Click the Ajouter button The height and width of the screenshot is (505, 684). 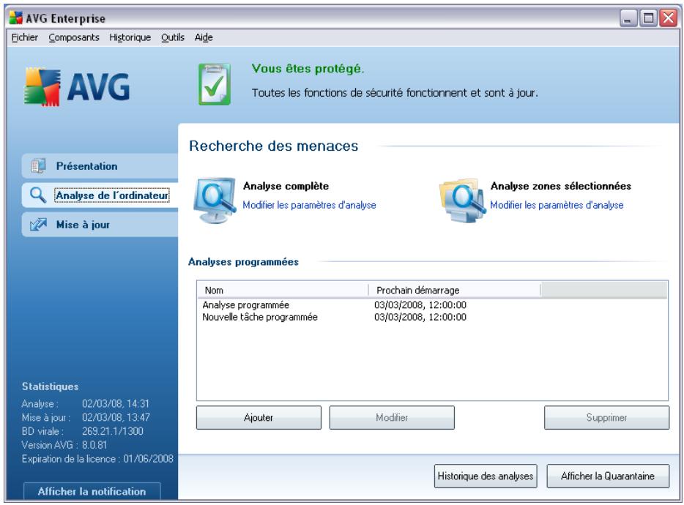259,417
